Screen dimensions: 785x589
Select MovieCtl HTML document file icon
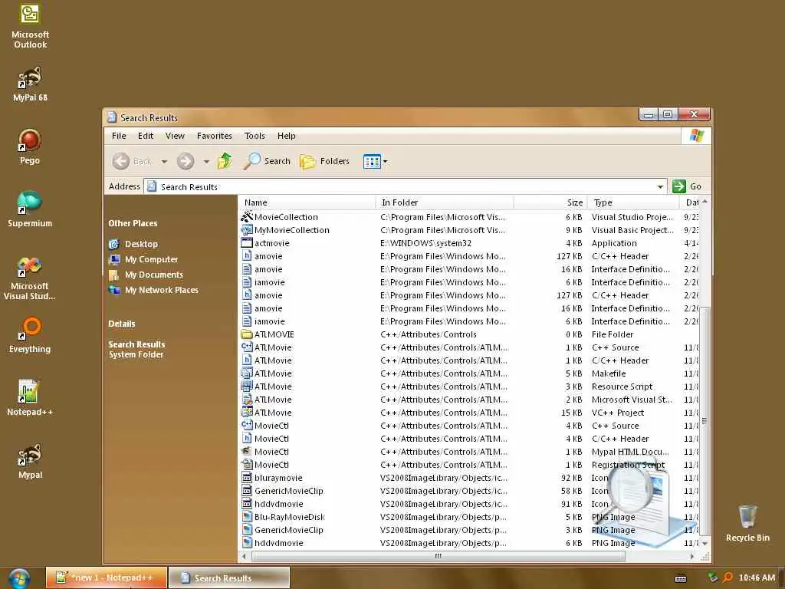[x=247, y=451]
